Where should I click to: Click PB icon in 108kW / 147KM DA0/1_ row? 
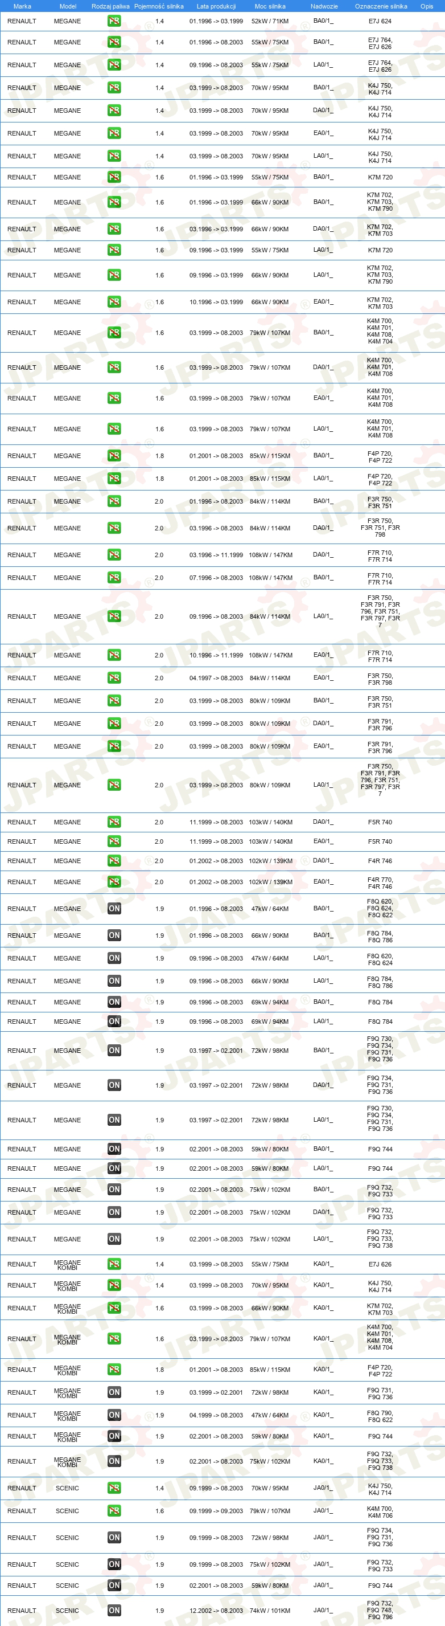click(114, 555)
